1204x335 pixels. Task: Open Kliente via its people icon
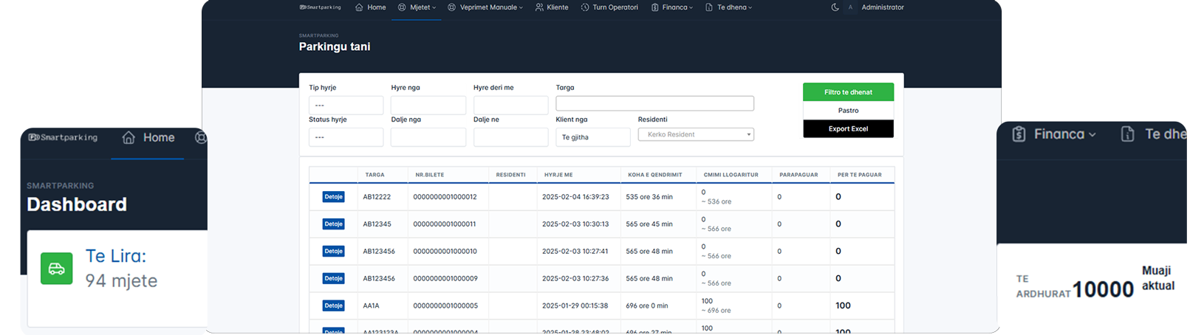539,7
